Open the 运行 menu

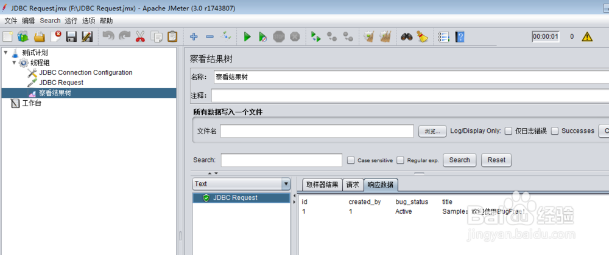point(71,21)
